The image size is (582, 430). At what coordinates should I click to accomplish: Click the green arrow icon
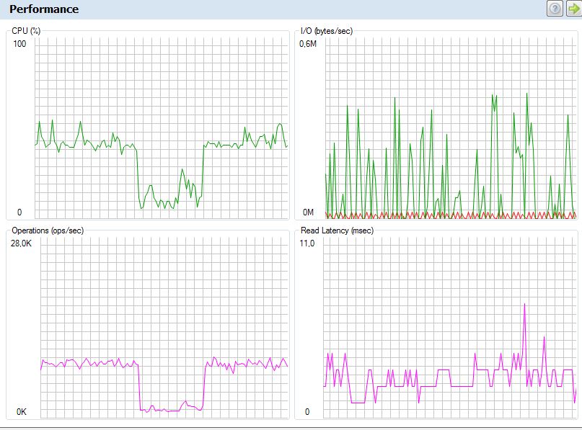574,8
